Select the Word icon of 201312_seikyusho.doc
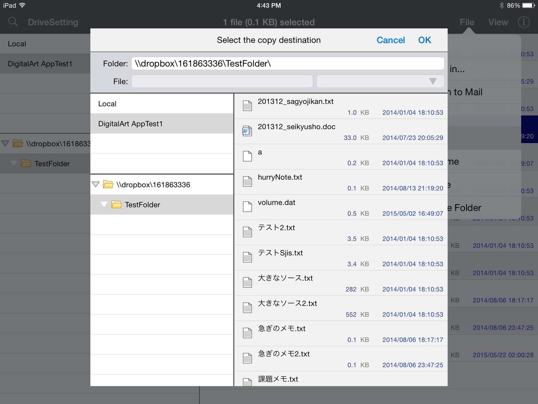Screen dimensions: 538x404 click(x=247, y=131)
